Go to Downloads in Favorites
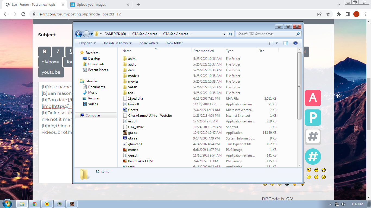Image resolution: width=371 pixels, height=208 pixels. point(93,64)
